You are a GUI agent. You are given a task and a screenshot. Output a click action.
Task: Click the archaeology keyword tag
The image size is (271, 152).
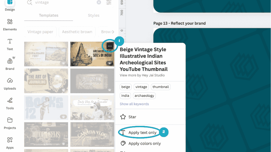pyautogui.click(x=144, y=96)
